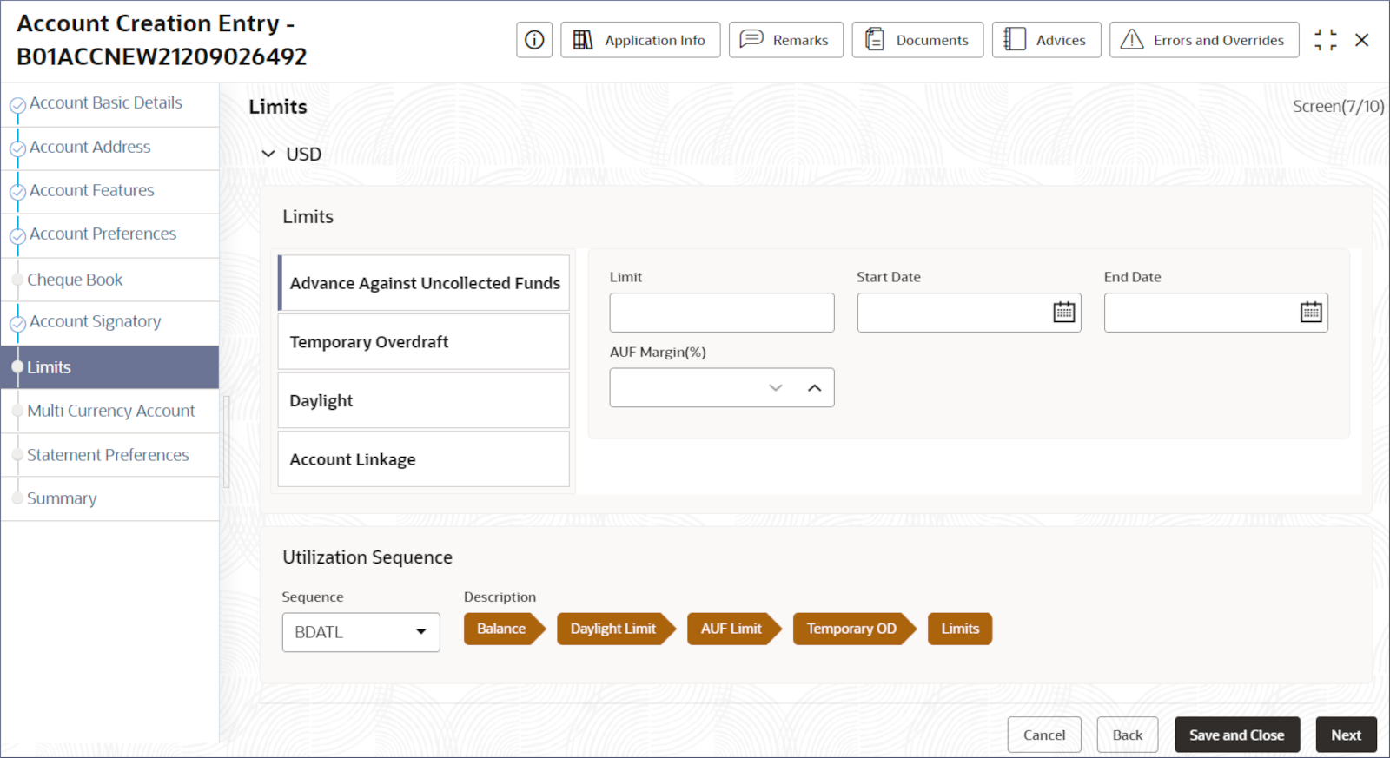Click into the Limit input field
The width and height of the screenshot is (1390, 758).
click(722, 313)
